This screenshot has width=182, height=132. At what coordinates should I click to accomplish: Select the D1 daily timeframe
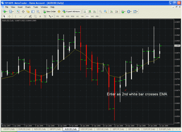[87, 16]
